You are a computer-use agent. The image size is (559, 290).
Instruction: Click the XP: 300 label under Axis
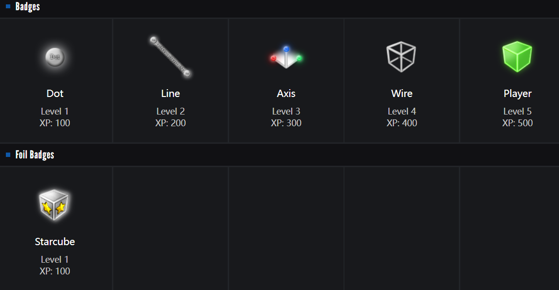(286, 123)
